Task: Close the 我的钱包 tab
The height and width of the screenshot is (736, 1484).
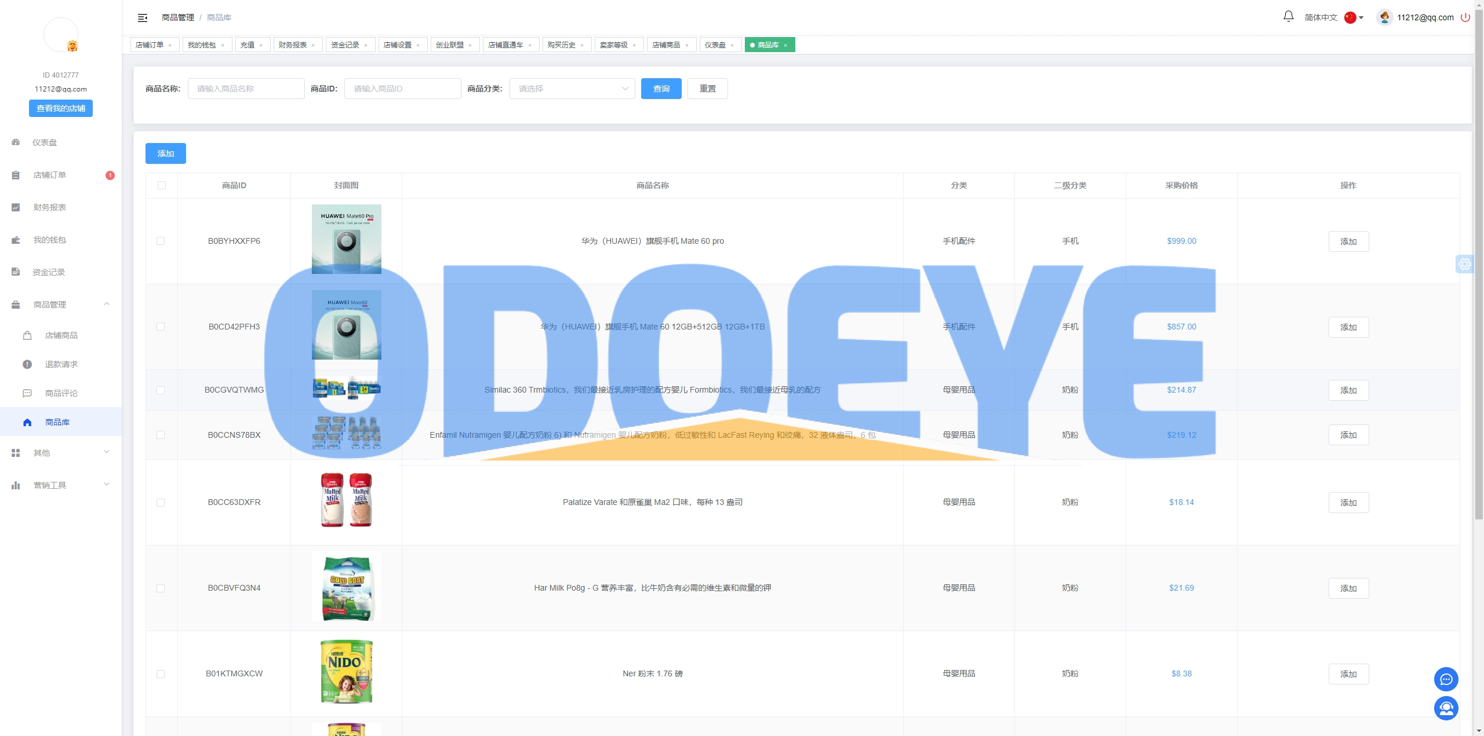Action: point(223,45)
